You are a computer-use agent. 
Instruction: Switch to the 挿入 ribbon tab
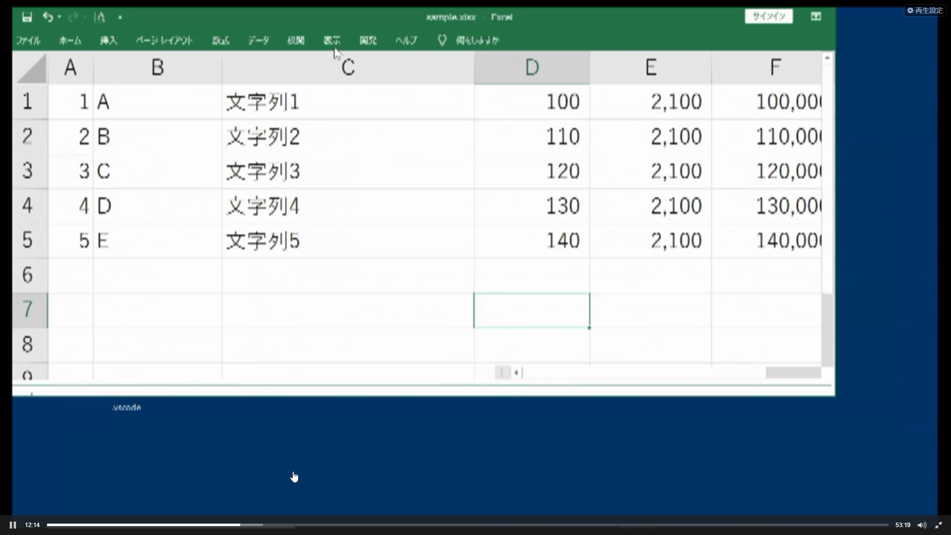[108, 40]
